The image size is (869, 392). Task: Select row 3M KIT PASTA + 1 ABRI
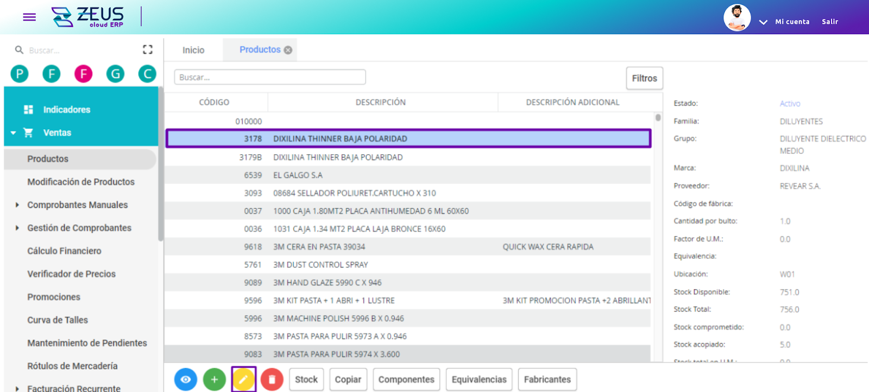pyautogui.click(x=408, y=301)
